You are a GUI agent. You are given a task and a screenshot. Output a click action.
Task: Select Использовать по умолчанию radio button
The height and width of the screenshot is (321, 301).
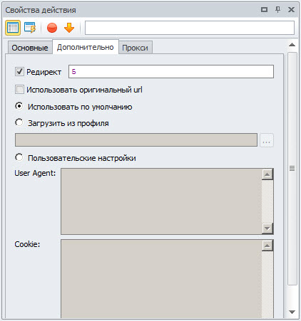point(19,106)
